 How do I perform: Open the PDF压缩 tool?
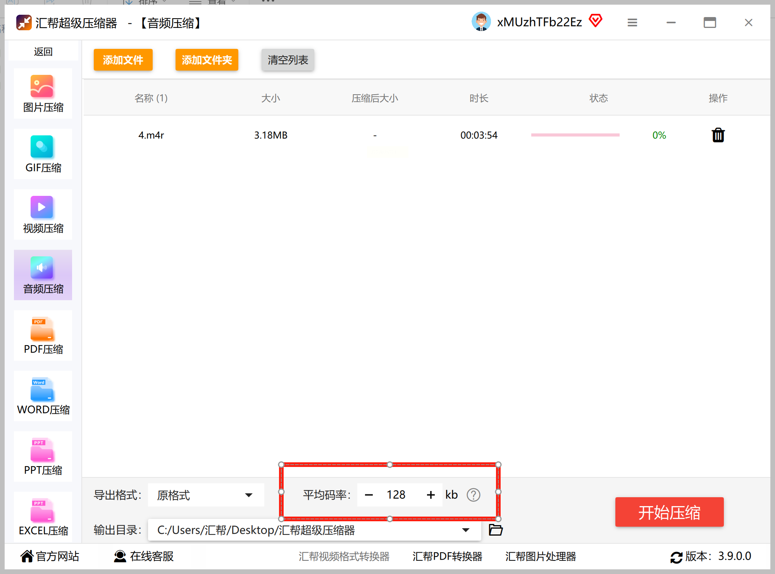pyautogui.click(x=43, y=335)
